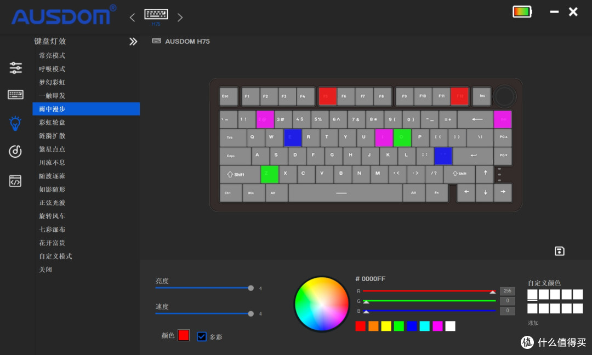Screen dimensions: 592x355
Task: Choose the yellow preset color swatch
Action: pyautogui.click(x=386, y=326)
